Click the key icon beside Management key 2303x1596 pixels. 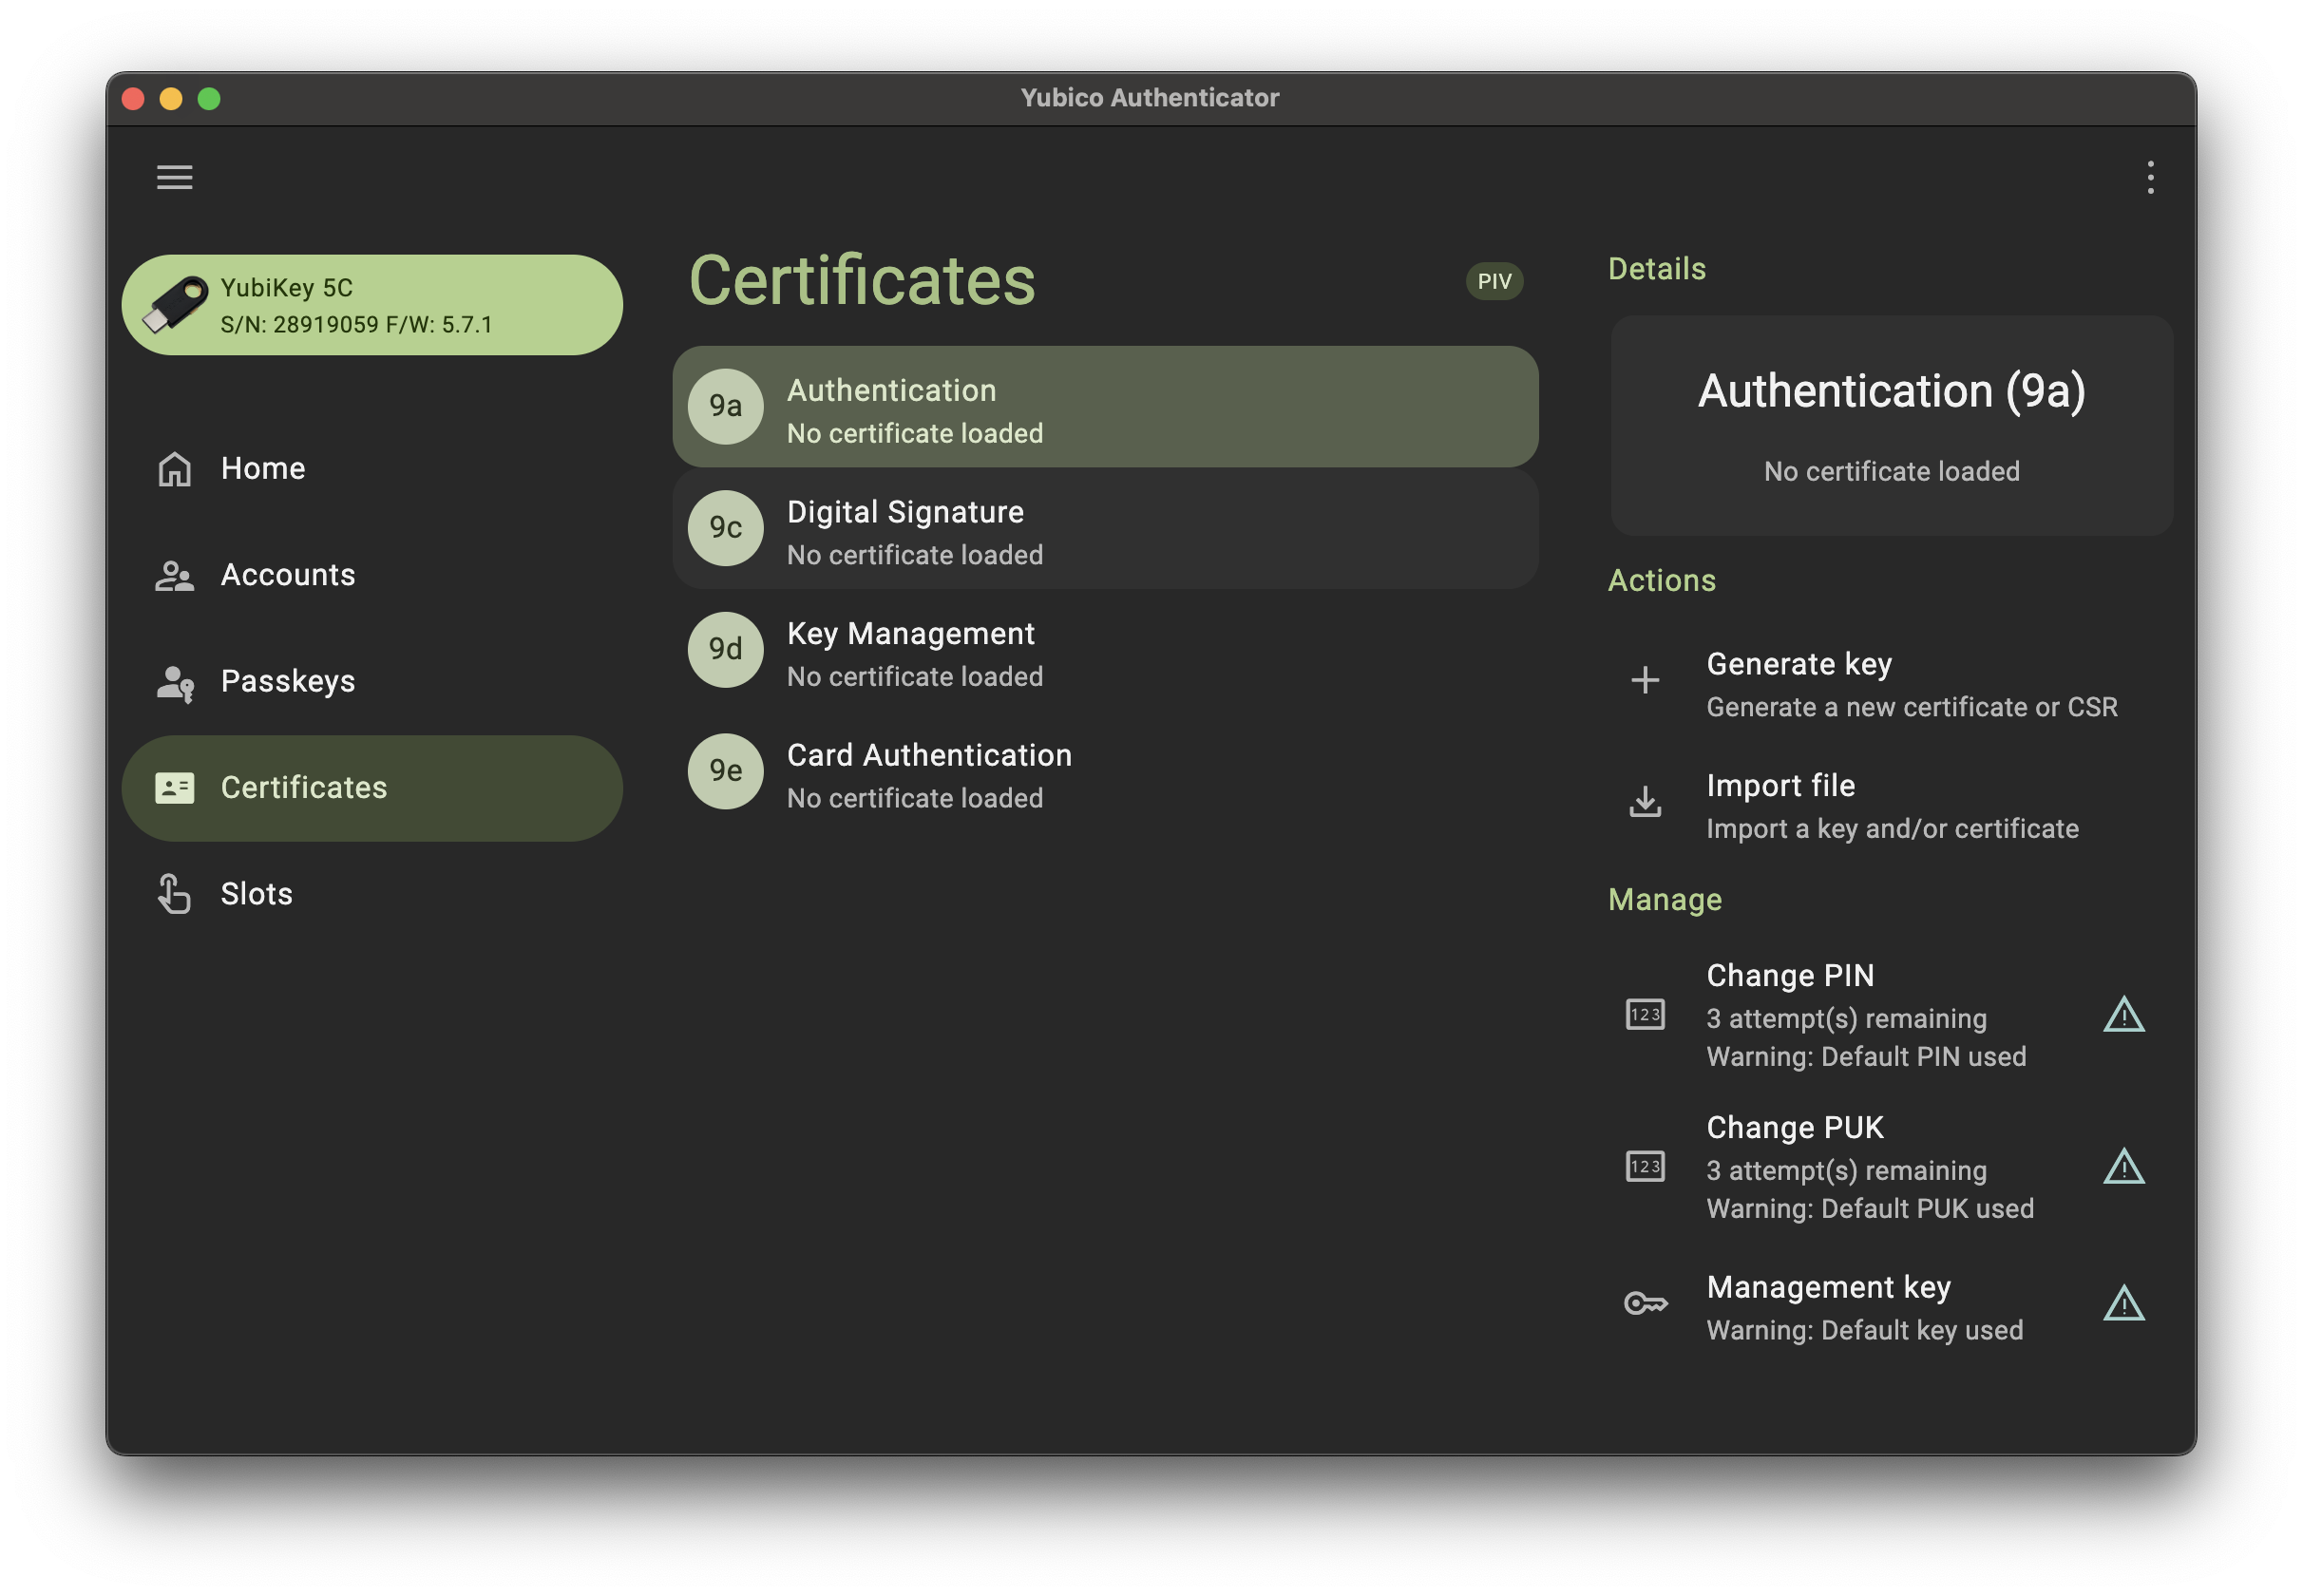coord(1644,1303)
